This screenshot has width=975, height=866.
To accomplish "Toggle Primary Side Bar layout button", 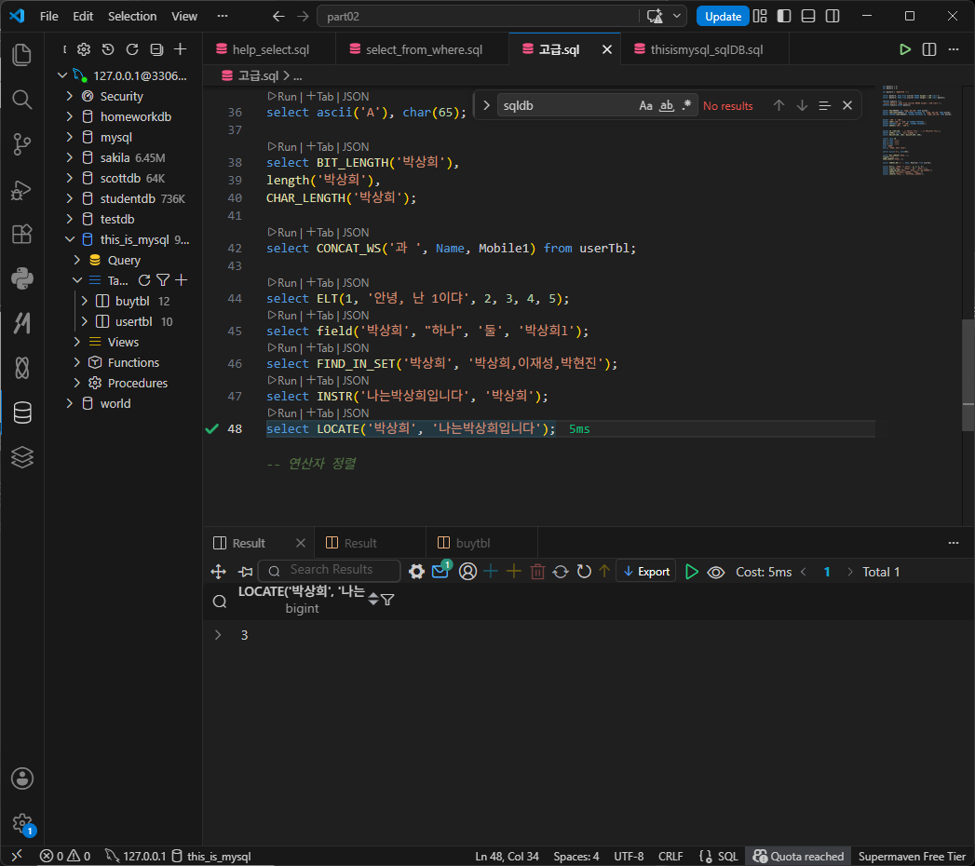I will (x=784, y=16).
